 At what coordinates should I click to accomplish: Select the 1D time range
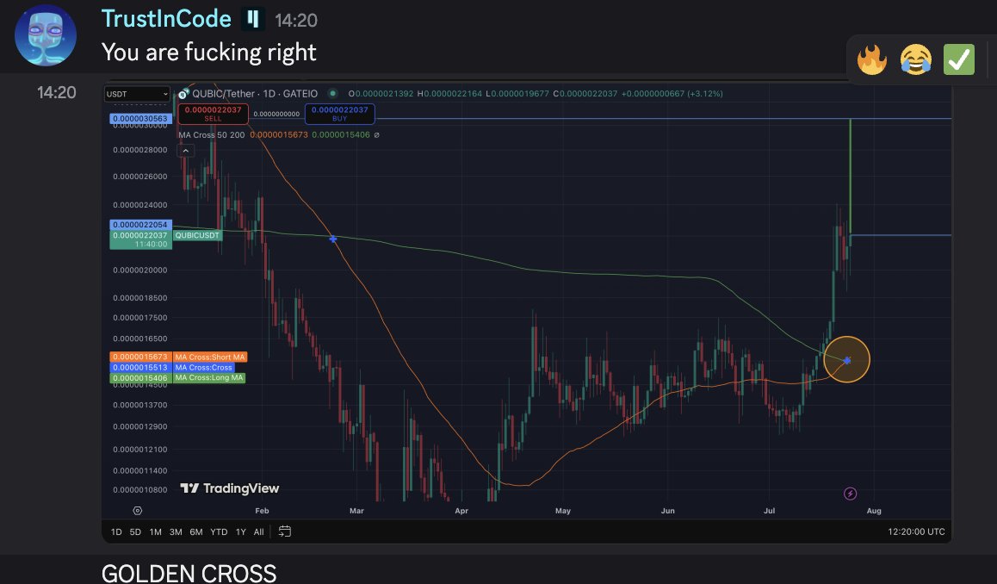(x=116, y=531)
